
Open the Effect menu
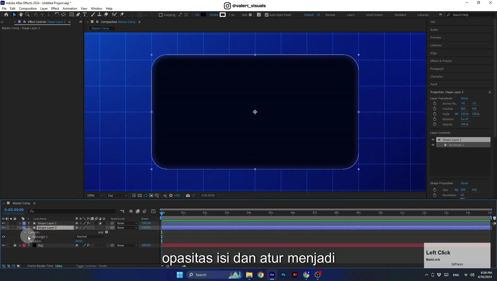55,9
